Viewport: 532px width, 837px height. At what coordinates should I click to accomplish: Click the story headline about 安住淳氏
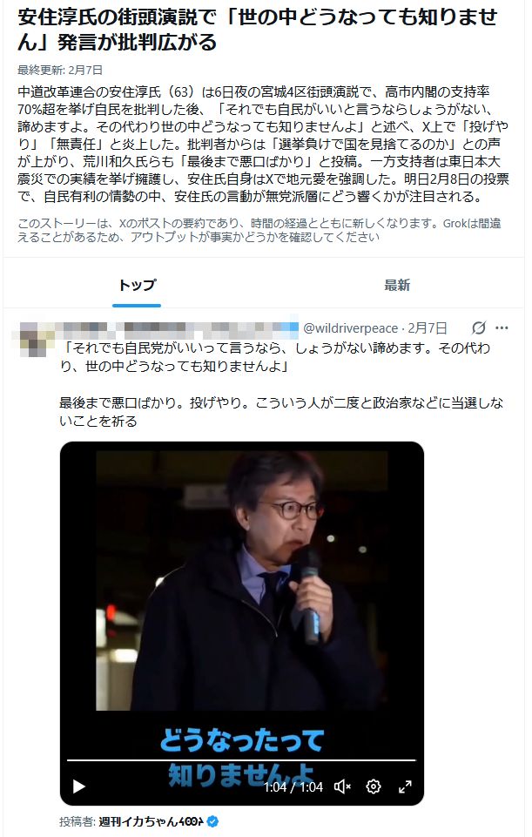pyautogui.click(x=257, y=30)
